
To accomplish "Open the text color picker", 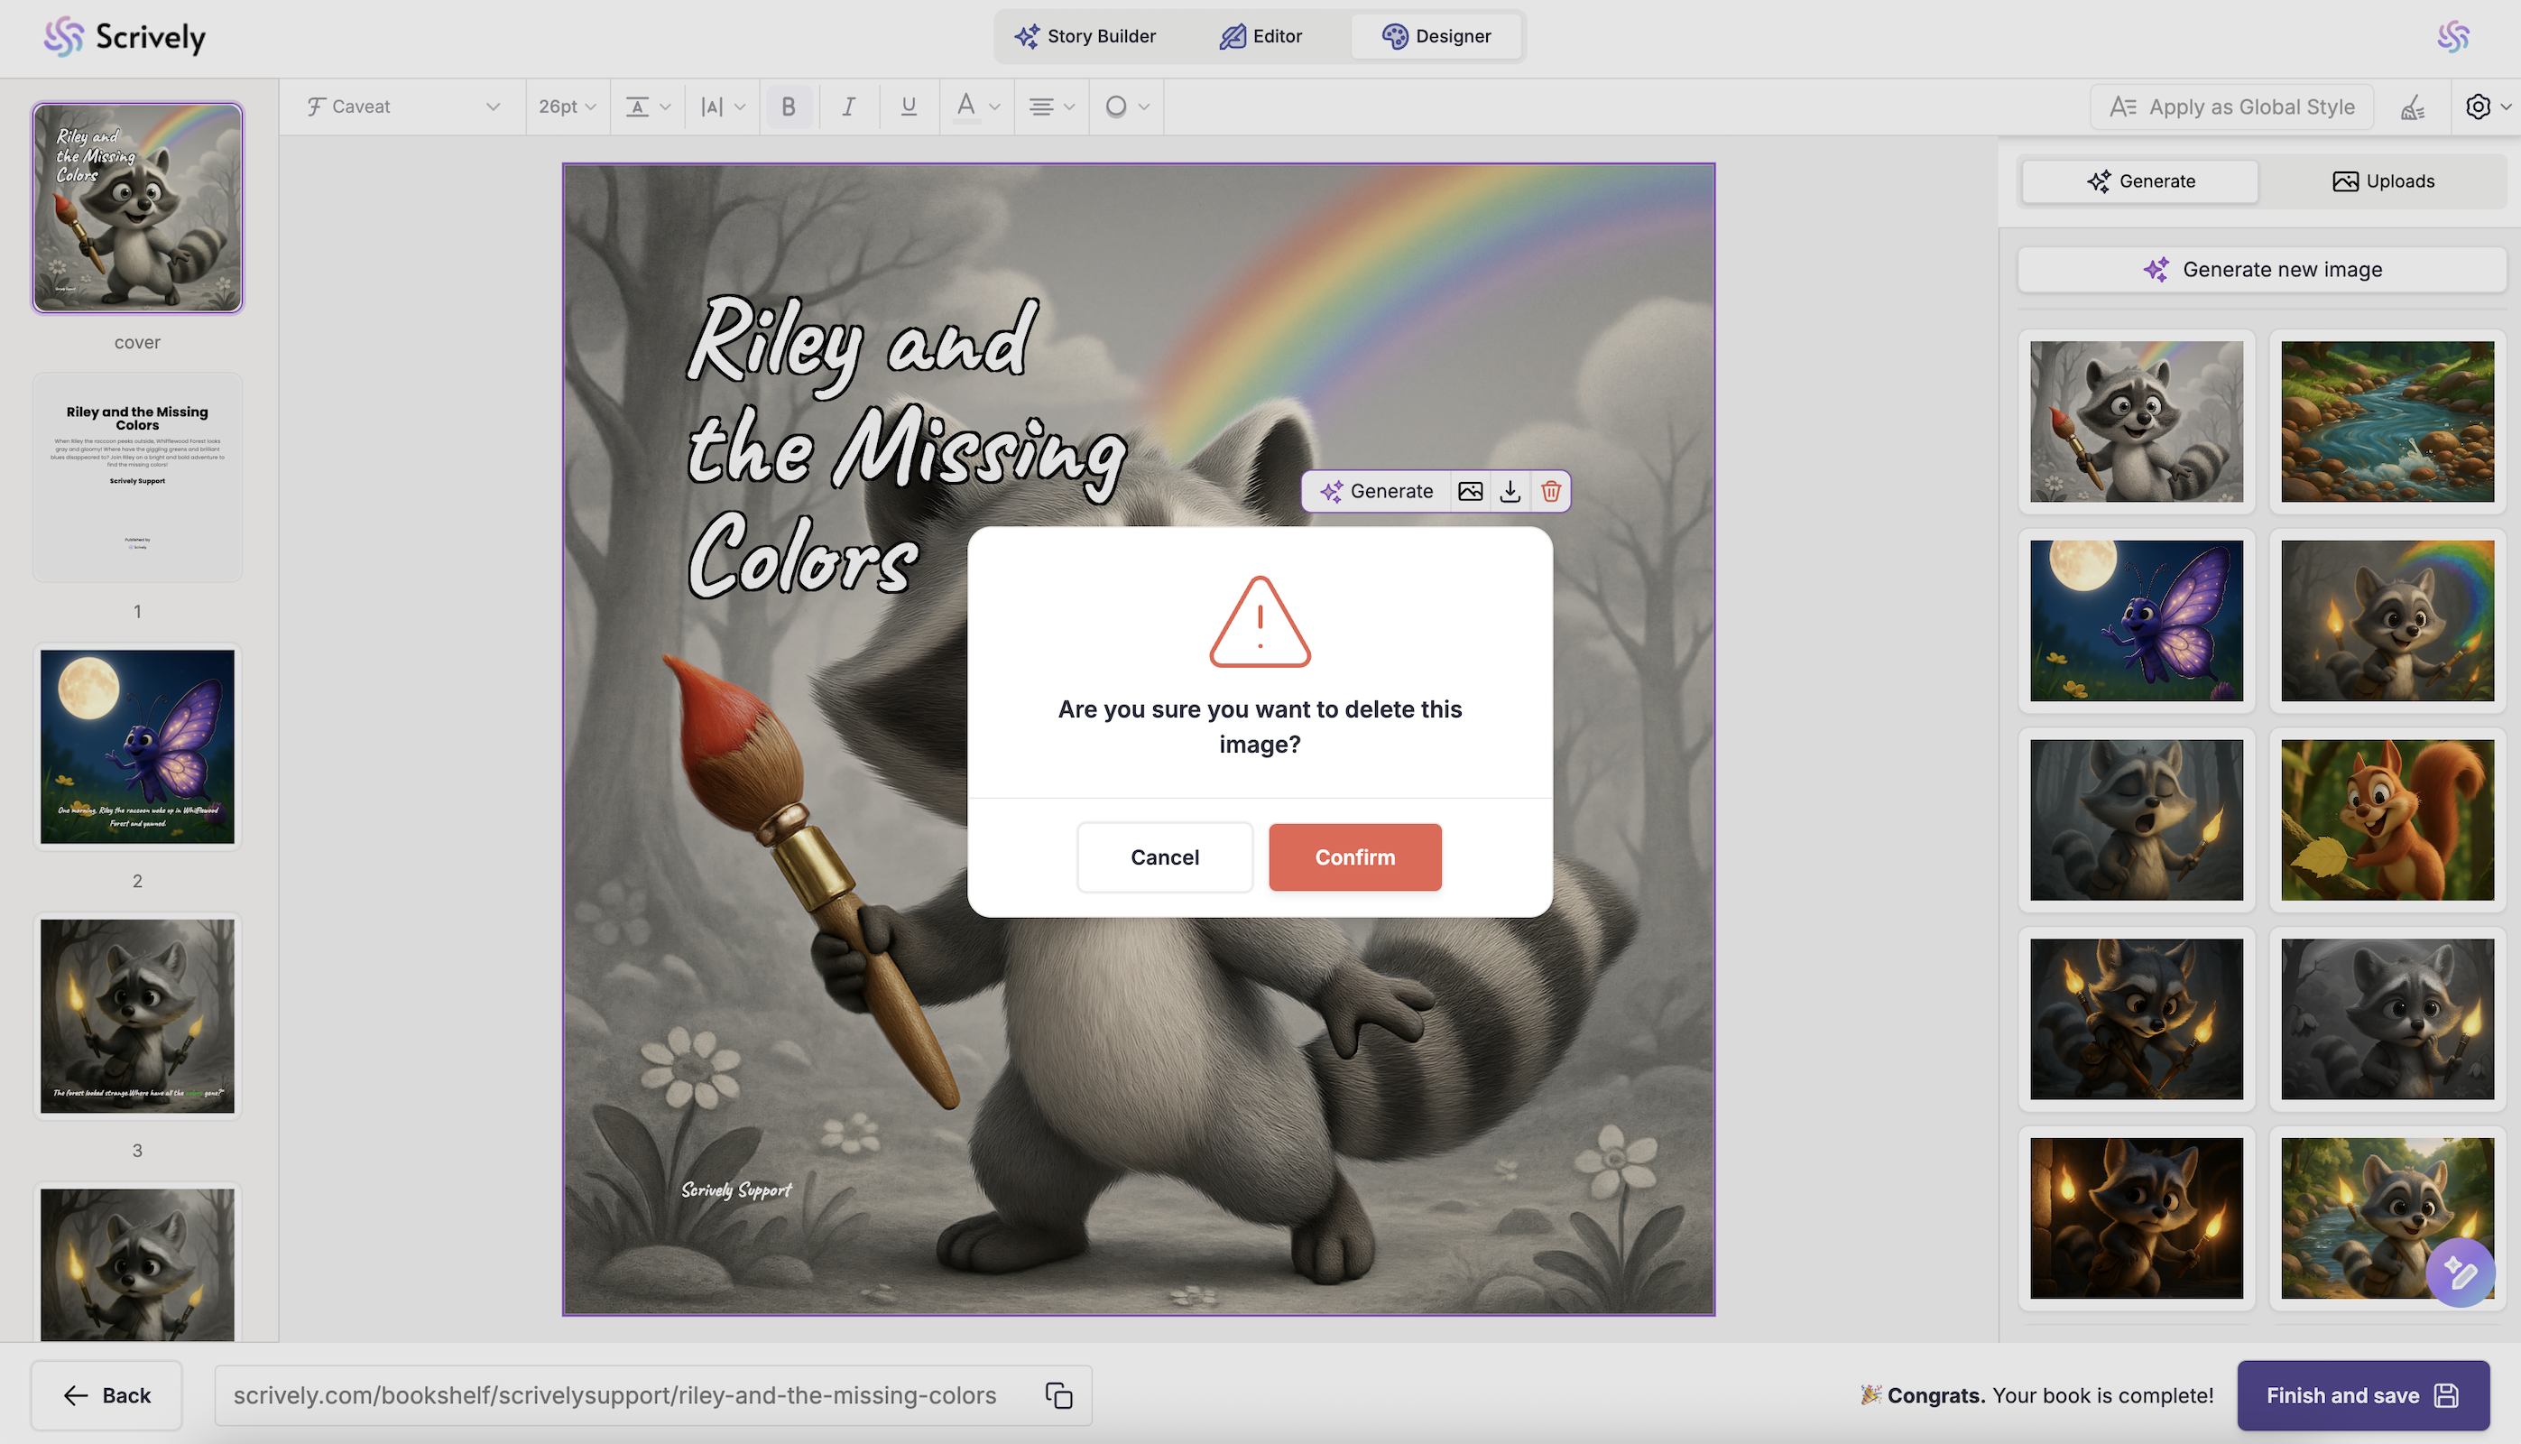I will 975,107.
